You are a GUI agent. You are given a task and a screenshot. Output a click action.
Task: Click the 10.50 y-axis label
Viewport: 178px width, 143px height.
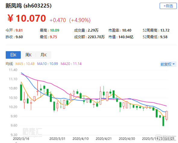(x=13, y=98)
